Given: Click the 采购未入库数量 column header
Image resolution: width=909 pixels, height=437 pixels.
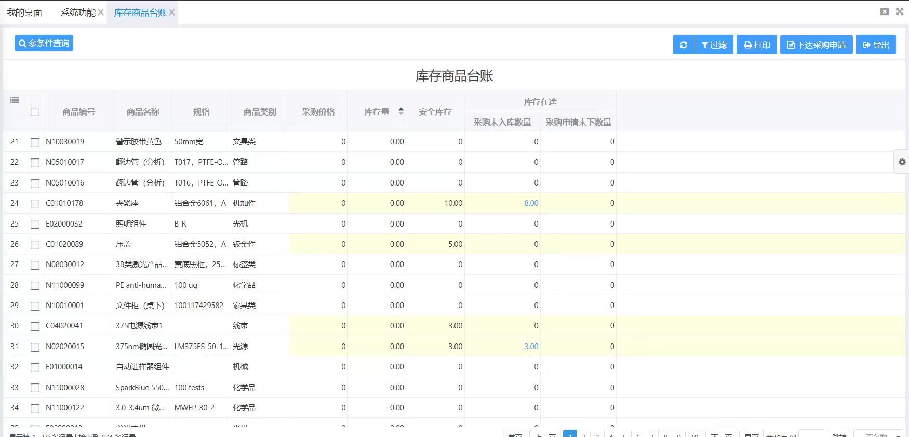Looking at the screenshot, I should coord(502,122).
